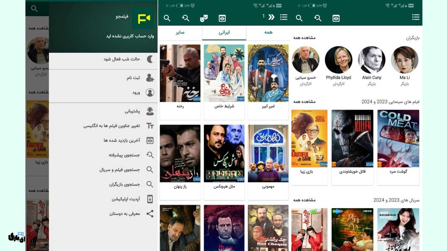Open the مهمونی poster

pyautogui.click(x=268, y=153)
